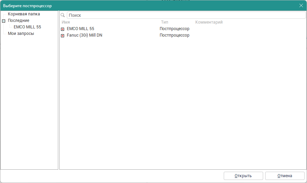This screenshot has height=183, width=307.
Task: Click Постпроцессор type cell of Fanuc row
Action: point(174,35)
